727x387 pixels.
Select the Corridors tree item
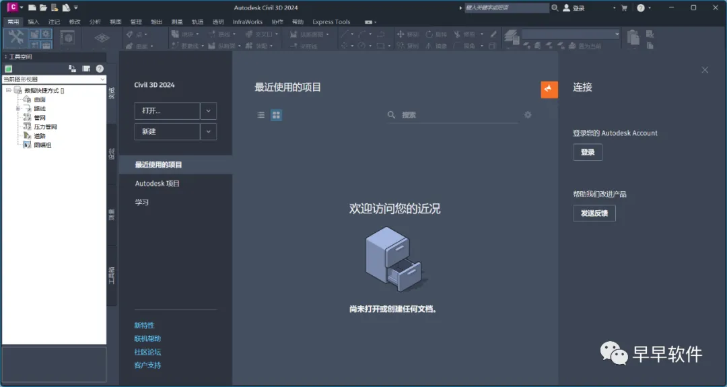(x=40, y=136)
